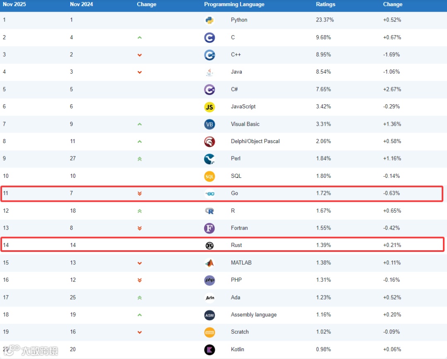Click the +0.21% change for Rust

[x=392, y=245]
